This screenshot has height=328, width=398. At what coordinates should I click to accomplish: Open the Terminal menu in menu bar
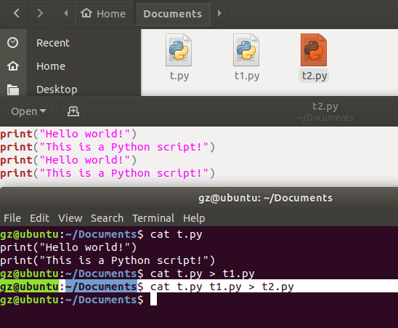pos(153,218)
